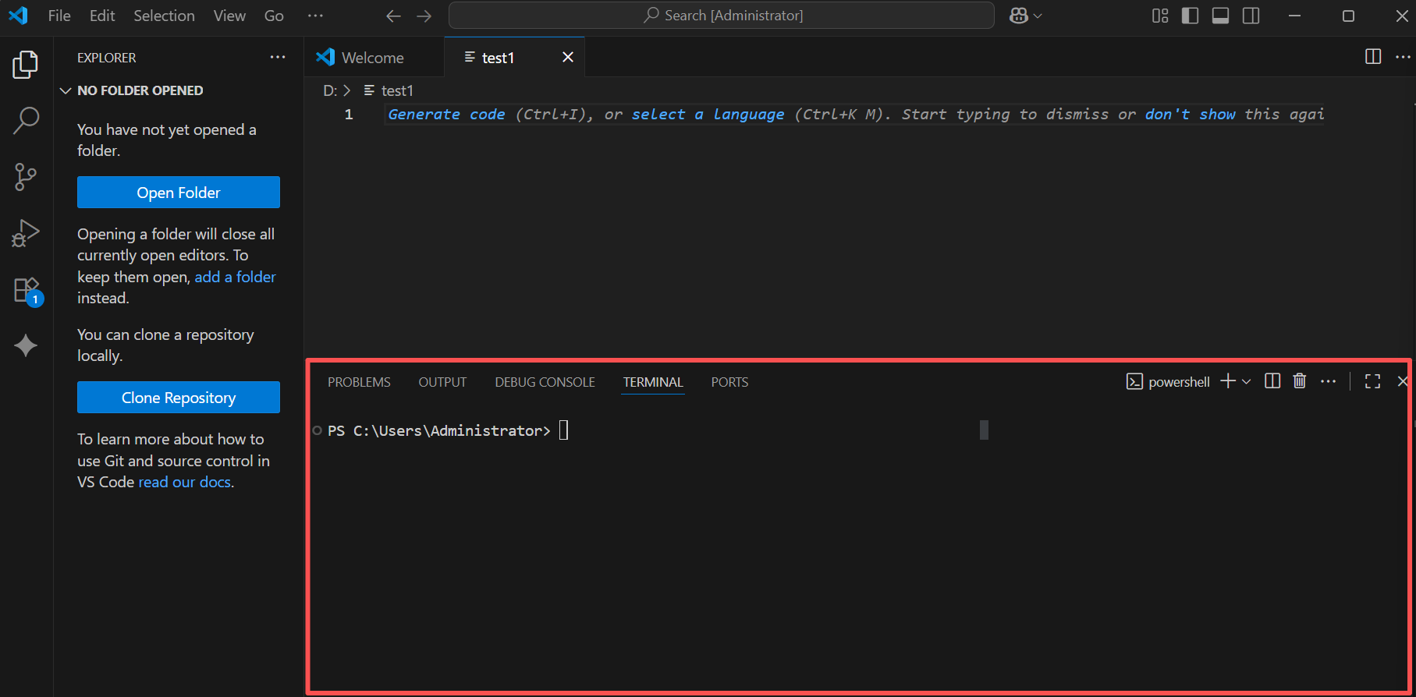Click the 'read our docs' link
Screen dimensions: 1416x697
(x=185, y=482)
